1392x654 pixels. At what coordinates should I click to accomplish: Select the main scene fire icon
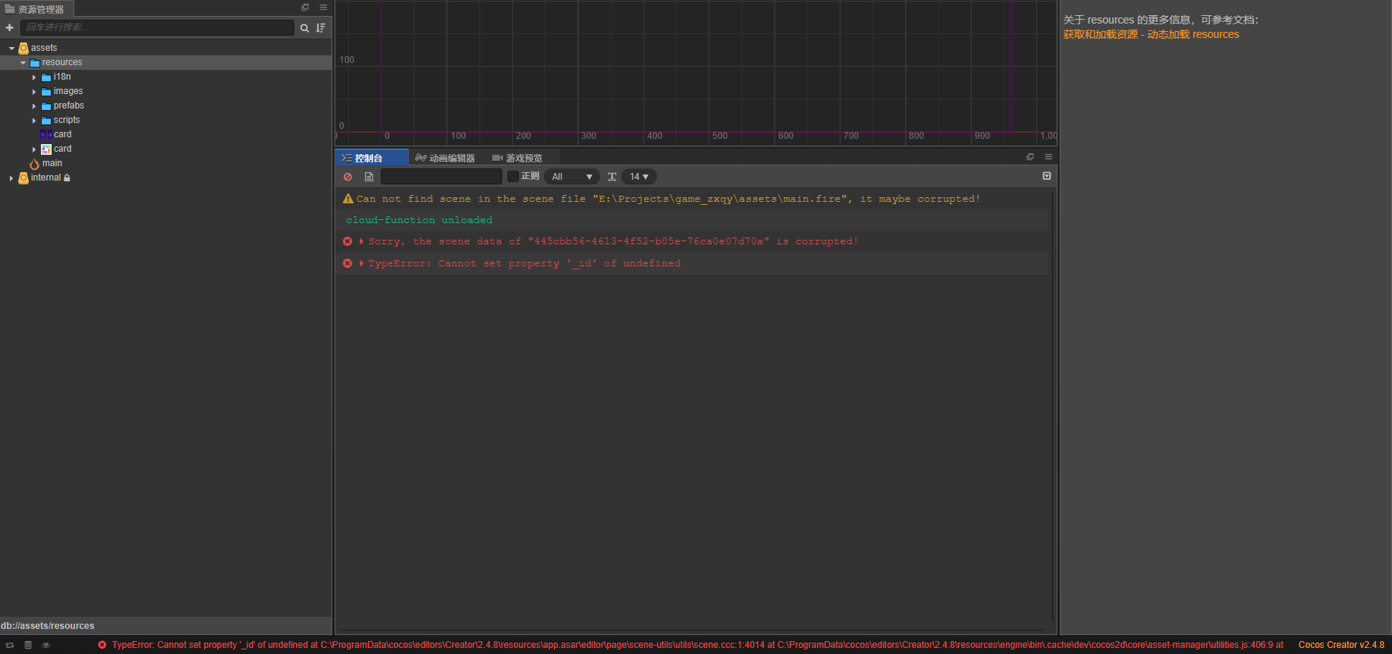tap(34, 164)
